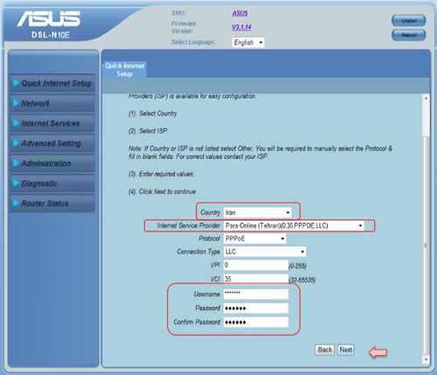Click the scrollbar up arrow

pyautogui.click(x=426, y=99)
